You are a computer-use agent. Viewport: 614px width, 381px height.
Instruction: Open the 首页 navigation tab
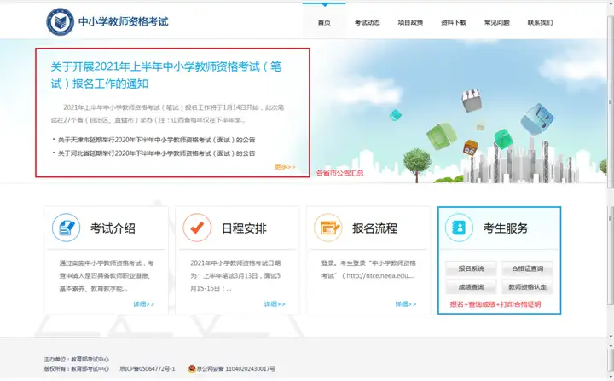[324, 23]
